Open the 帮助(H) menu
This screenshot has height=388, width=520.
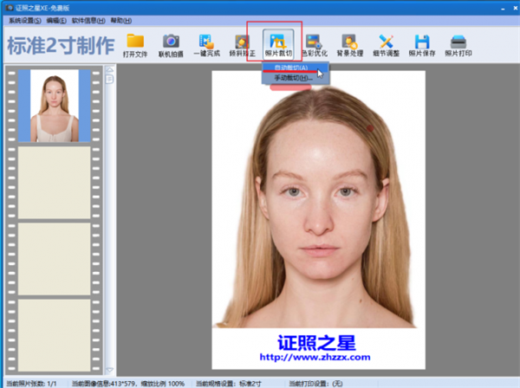tap(121, 21)
